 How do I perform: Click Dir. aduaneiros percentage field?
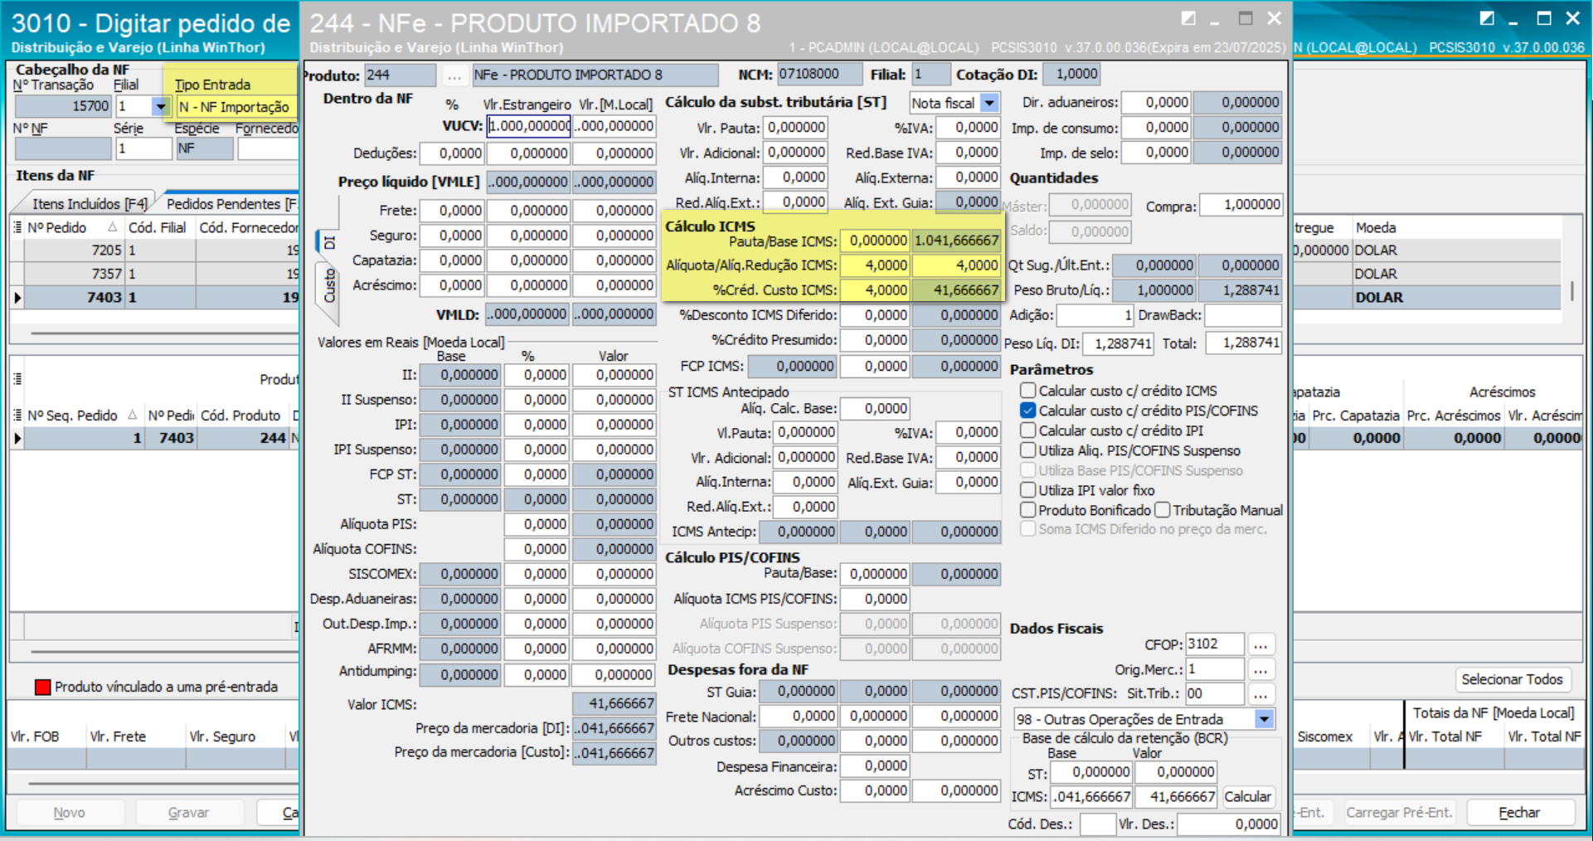(x=1155, y=102)
